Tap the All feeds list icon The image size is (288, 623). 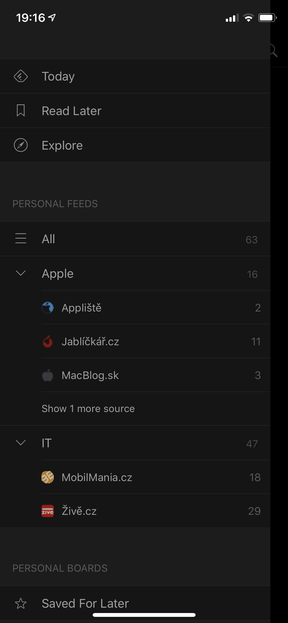[x=20, y=238]
